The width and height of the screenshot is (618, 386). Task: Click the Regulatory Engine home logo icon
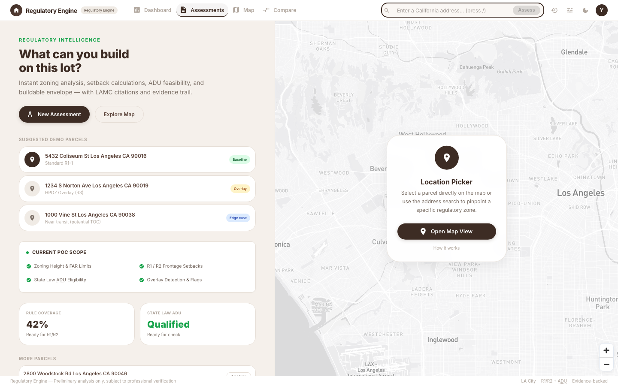(16, 10)
